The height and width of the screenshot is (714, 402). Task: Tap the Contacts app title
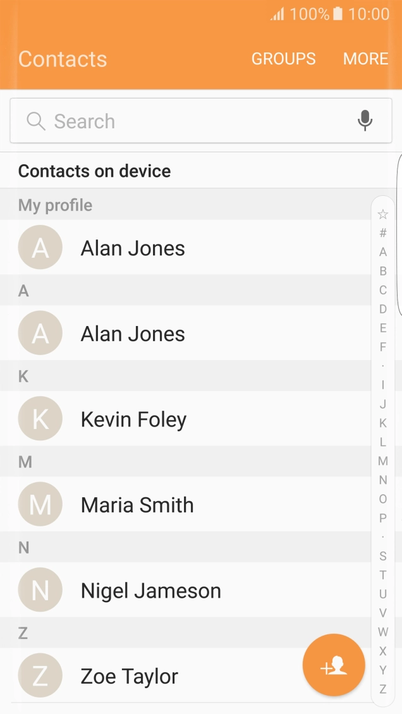click(x=63, y=59)
